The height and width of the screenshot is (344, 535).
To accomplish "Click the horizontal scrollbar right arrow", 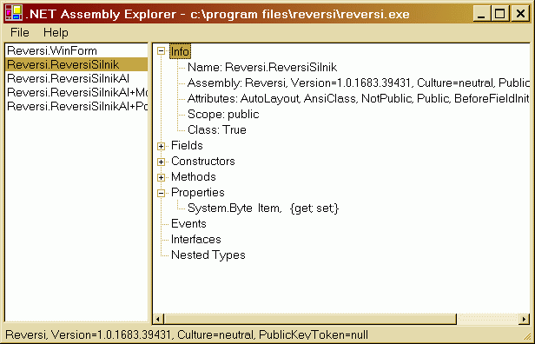I will [524, 319].
